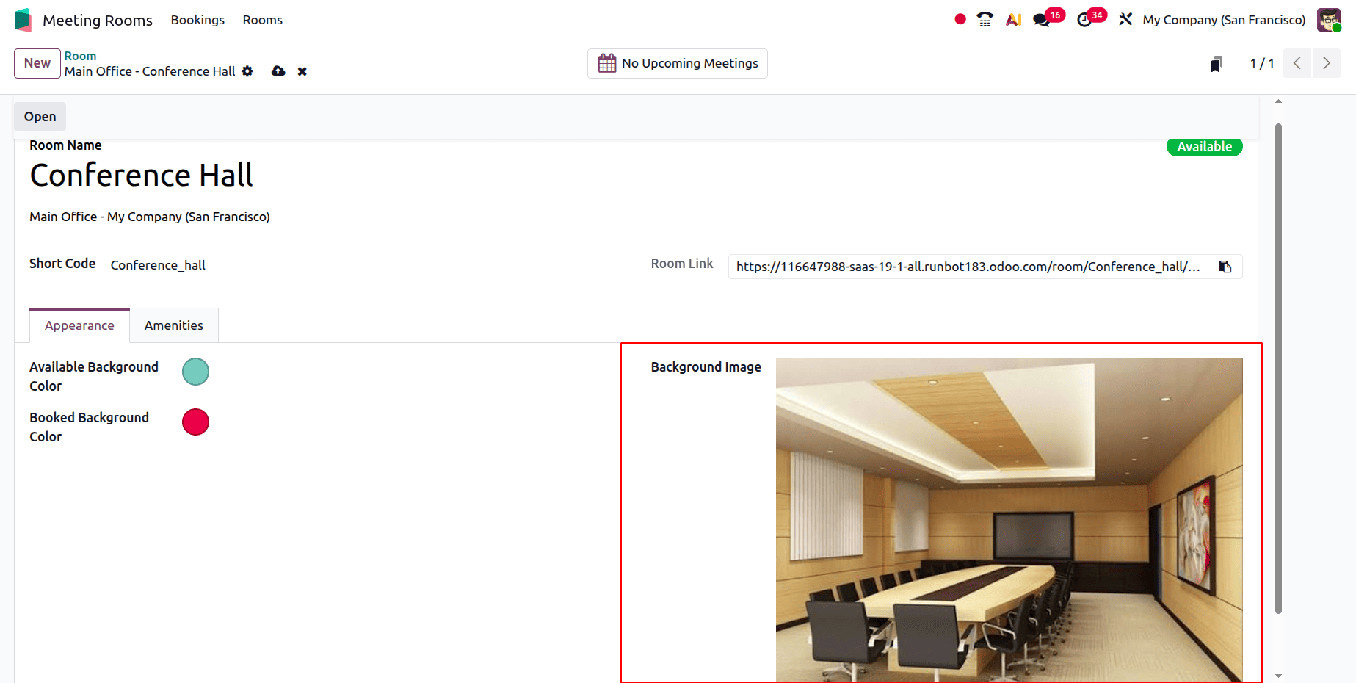Click the scrollbar up arrow
Viewport: 1356px width, 683px height.
pos(1278,101)
